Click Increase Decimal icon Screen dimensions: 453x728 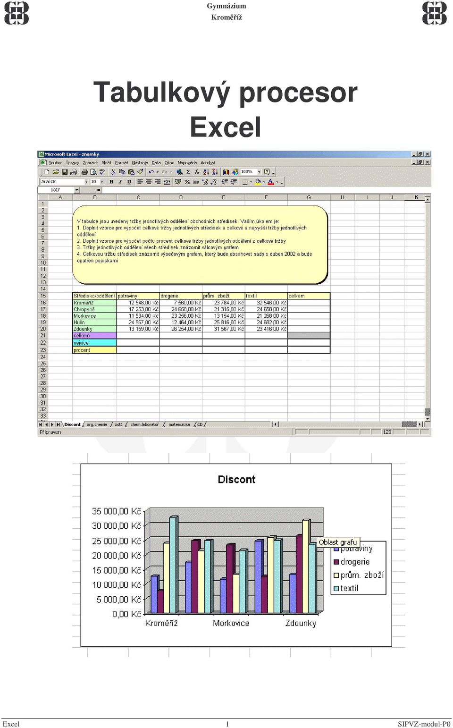205,182
